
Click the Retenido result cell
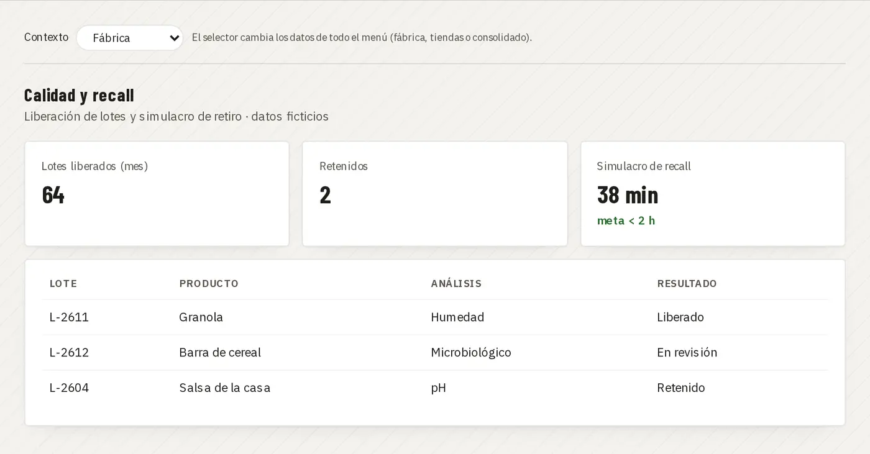(x=681, y=388)
